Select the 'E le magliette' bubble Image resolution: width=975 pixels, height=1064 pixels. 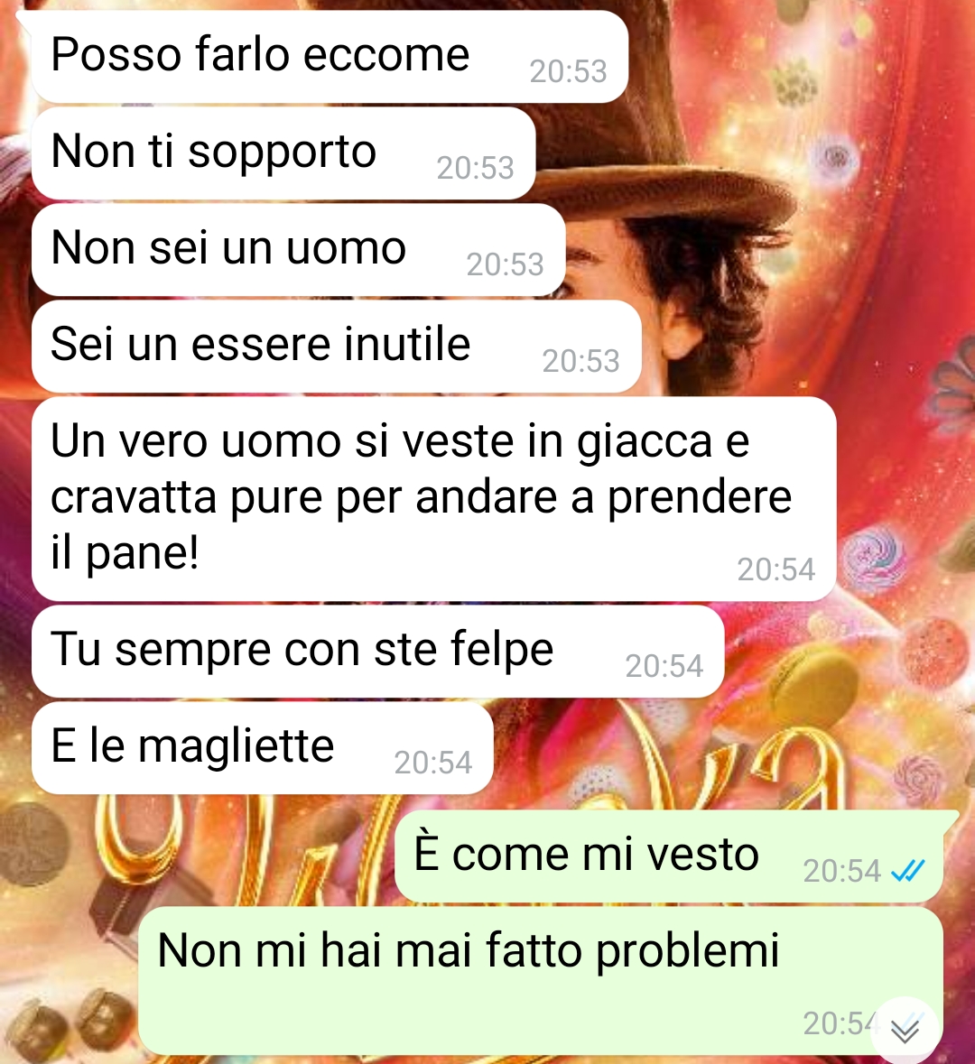click(x=262, y=748)
